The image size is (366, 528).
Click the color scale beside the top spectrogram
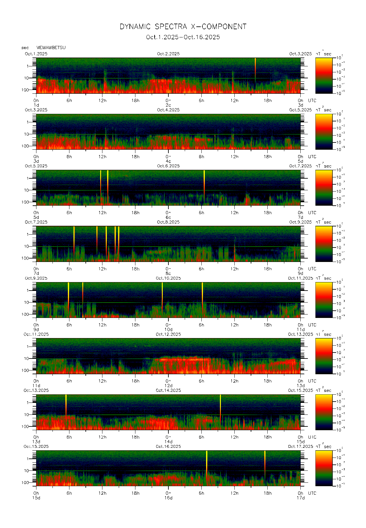pos(324,75)
